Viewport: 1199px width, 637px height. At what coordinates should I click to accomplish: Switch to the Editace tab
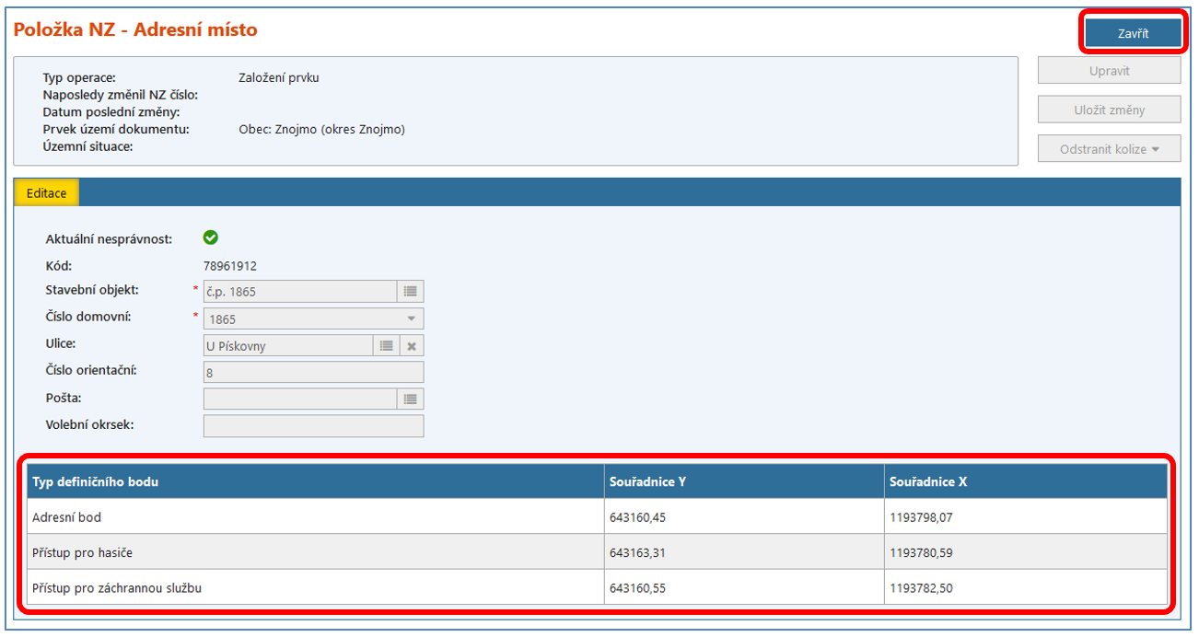[47, 193]
